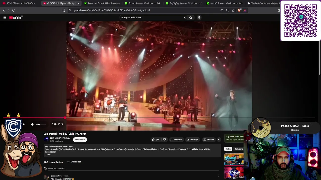
Task: Click the share icon in address bar
Action: pos(233,10)
